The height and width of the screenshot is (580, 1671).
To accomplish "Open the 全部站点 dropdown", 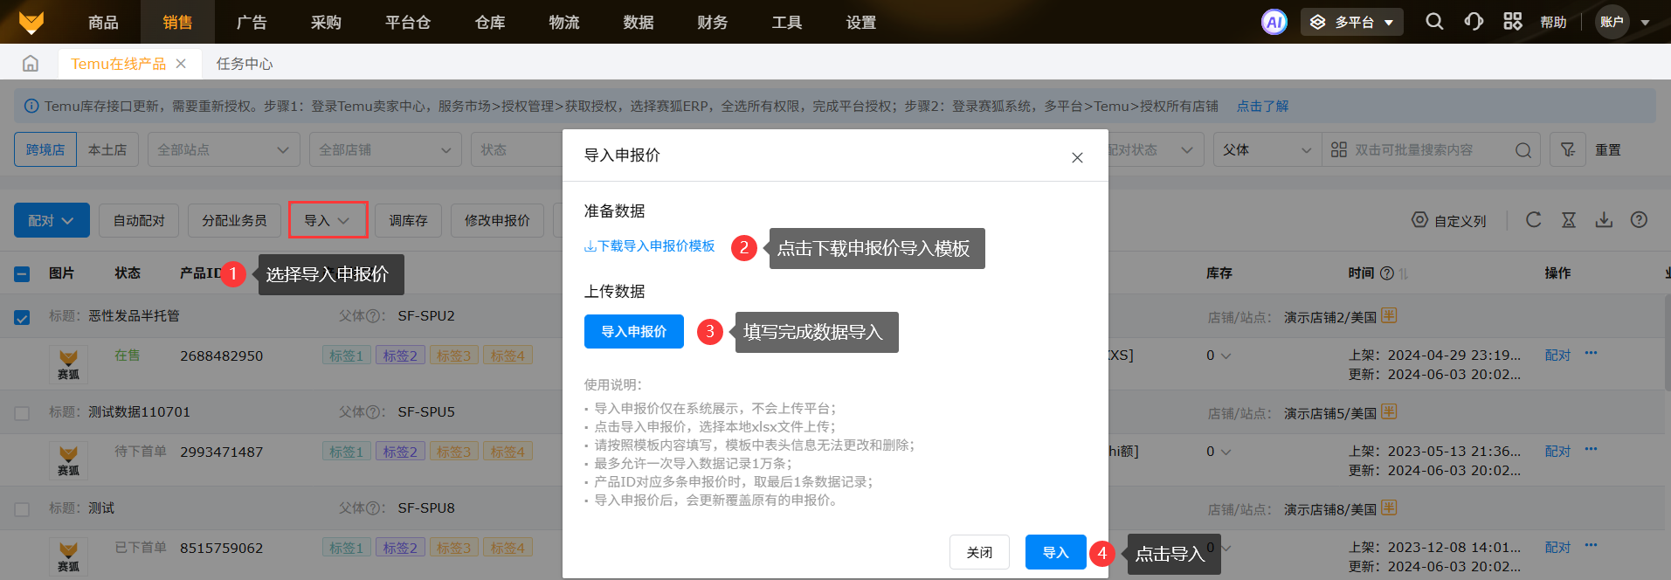I will tap(224, 149).
